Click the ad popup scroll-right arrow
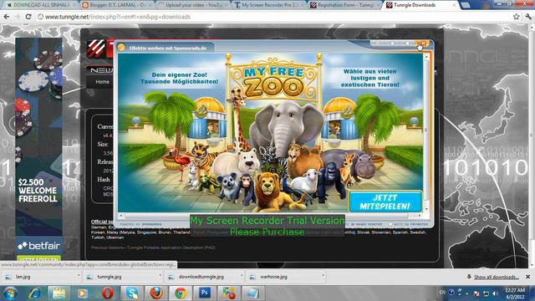 [x=420, y=216]
